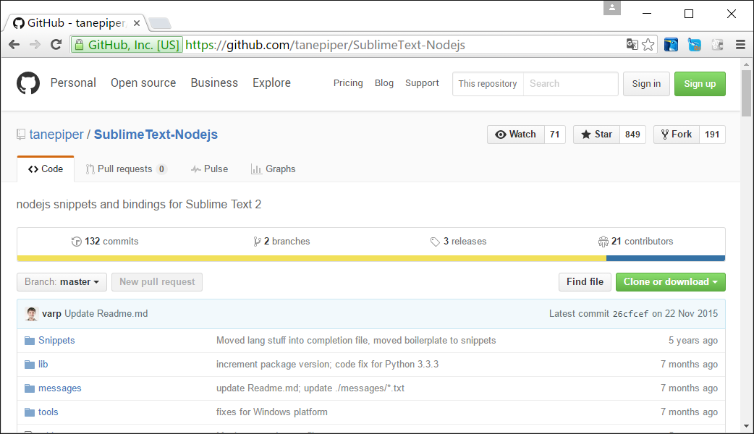Open Personal in the GitHub nav
Viewport: 754px width, 434px height.
click(73, 82)
